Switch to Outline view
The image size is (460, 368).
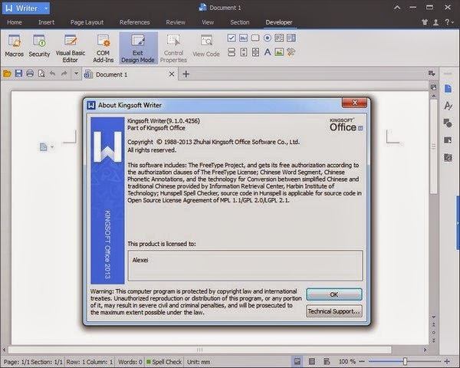pos(312,361)
